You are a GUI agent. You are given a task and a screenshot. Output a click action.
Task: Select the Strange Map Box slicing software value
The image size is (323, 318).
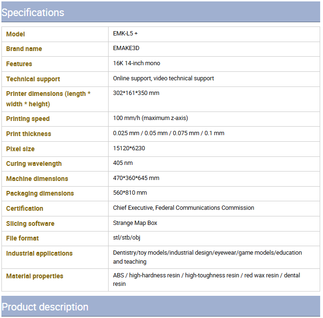(x=135, y=223)
